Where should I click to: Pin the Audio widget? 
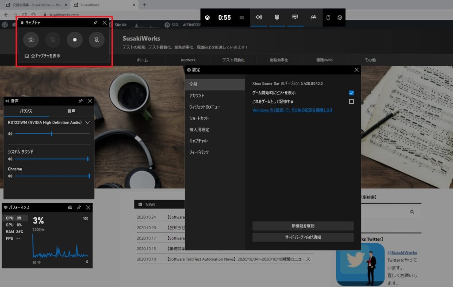81,101
